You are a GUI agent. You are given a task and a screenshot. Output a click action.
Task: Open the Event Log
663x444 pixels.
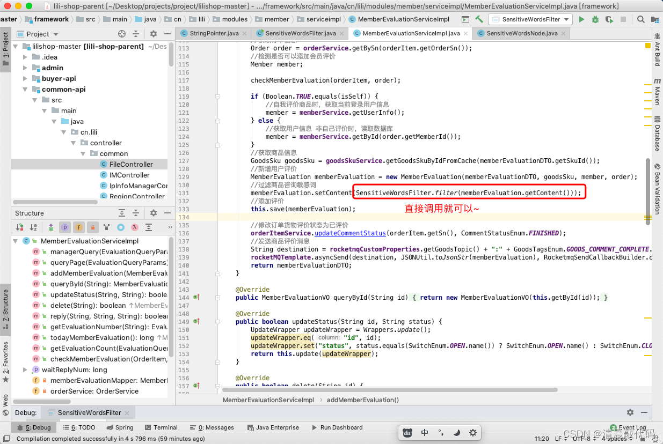point(628,427)
